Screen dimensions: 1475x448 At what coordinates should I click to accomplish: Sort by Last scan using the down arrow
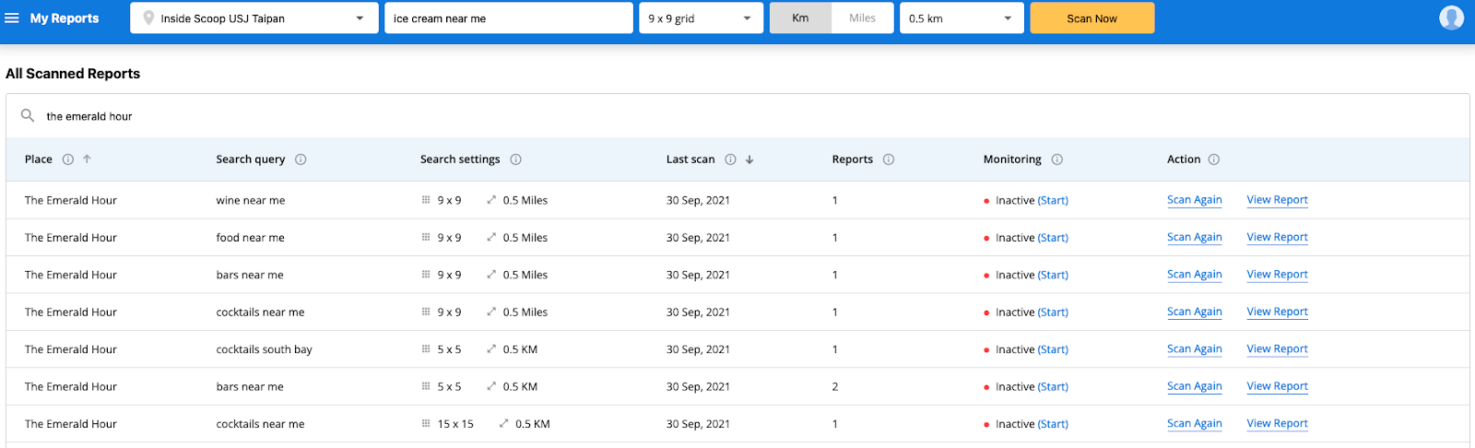(x=749, y=159)
